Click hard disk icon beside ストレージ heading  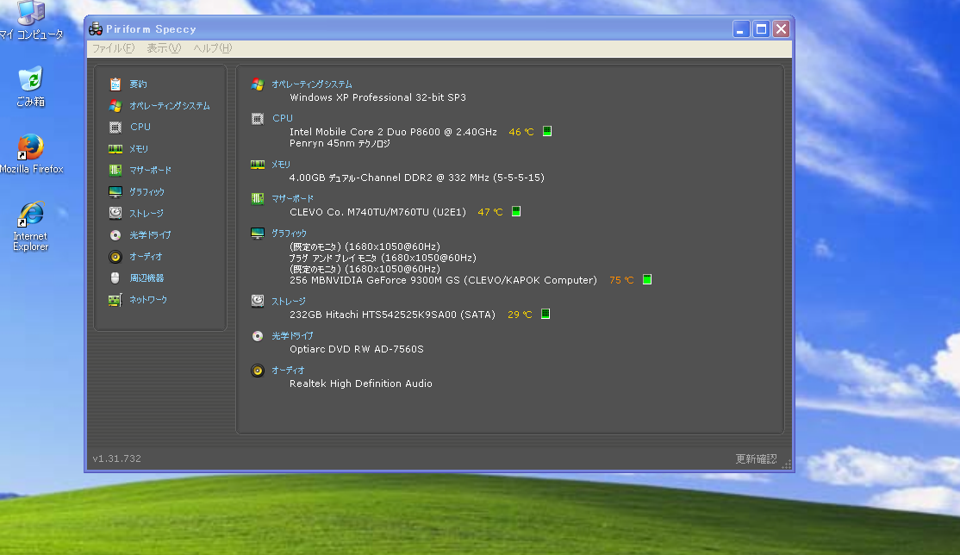coord(258,301)
